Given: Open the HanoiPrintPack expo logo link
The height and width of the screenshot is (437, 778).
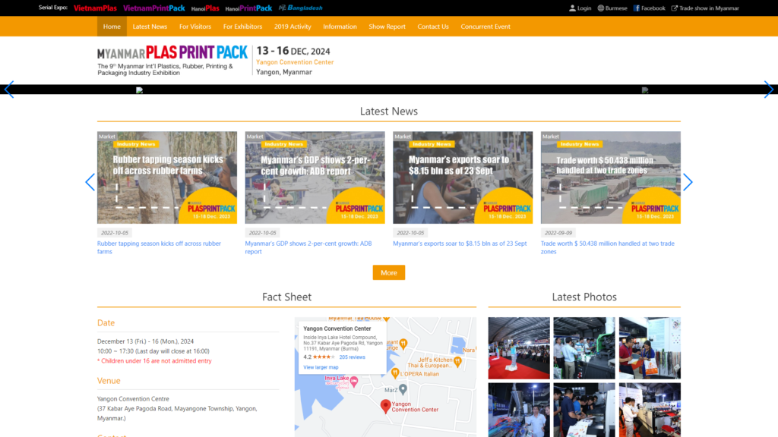Looking at the screenshot, I should tap(248, 8).
